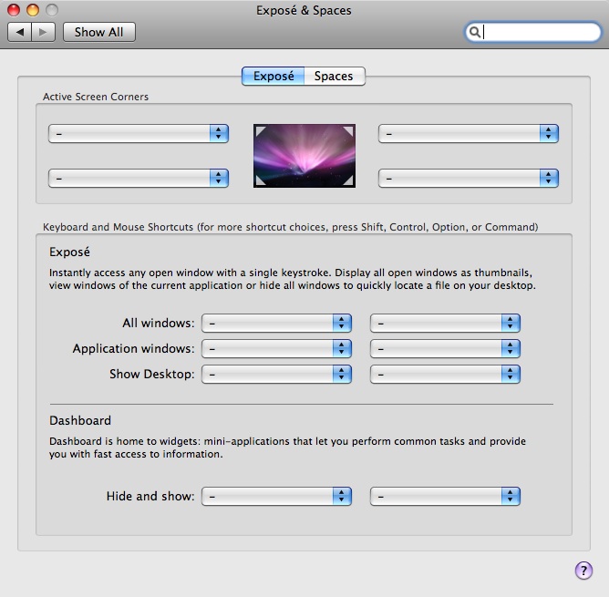Open the Show Desktop keyboard shortcut dropdown
The image size is (609, 597).
tap(276, 374)
